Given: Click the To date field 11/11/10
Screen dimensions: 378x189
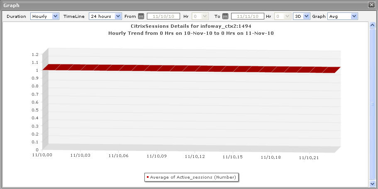Looking at the screenshot, I should pos(248,17).
